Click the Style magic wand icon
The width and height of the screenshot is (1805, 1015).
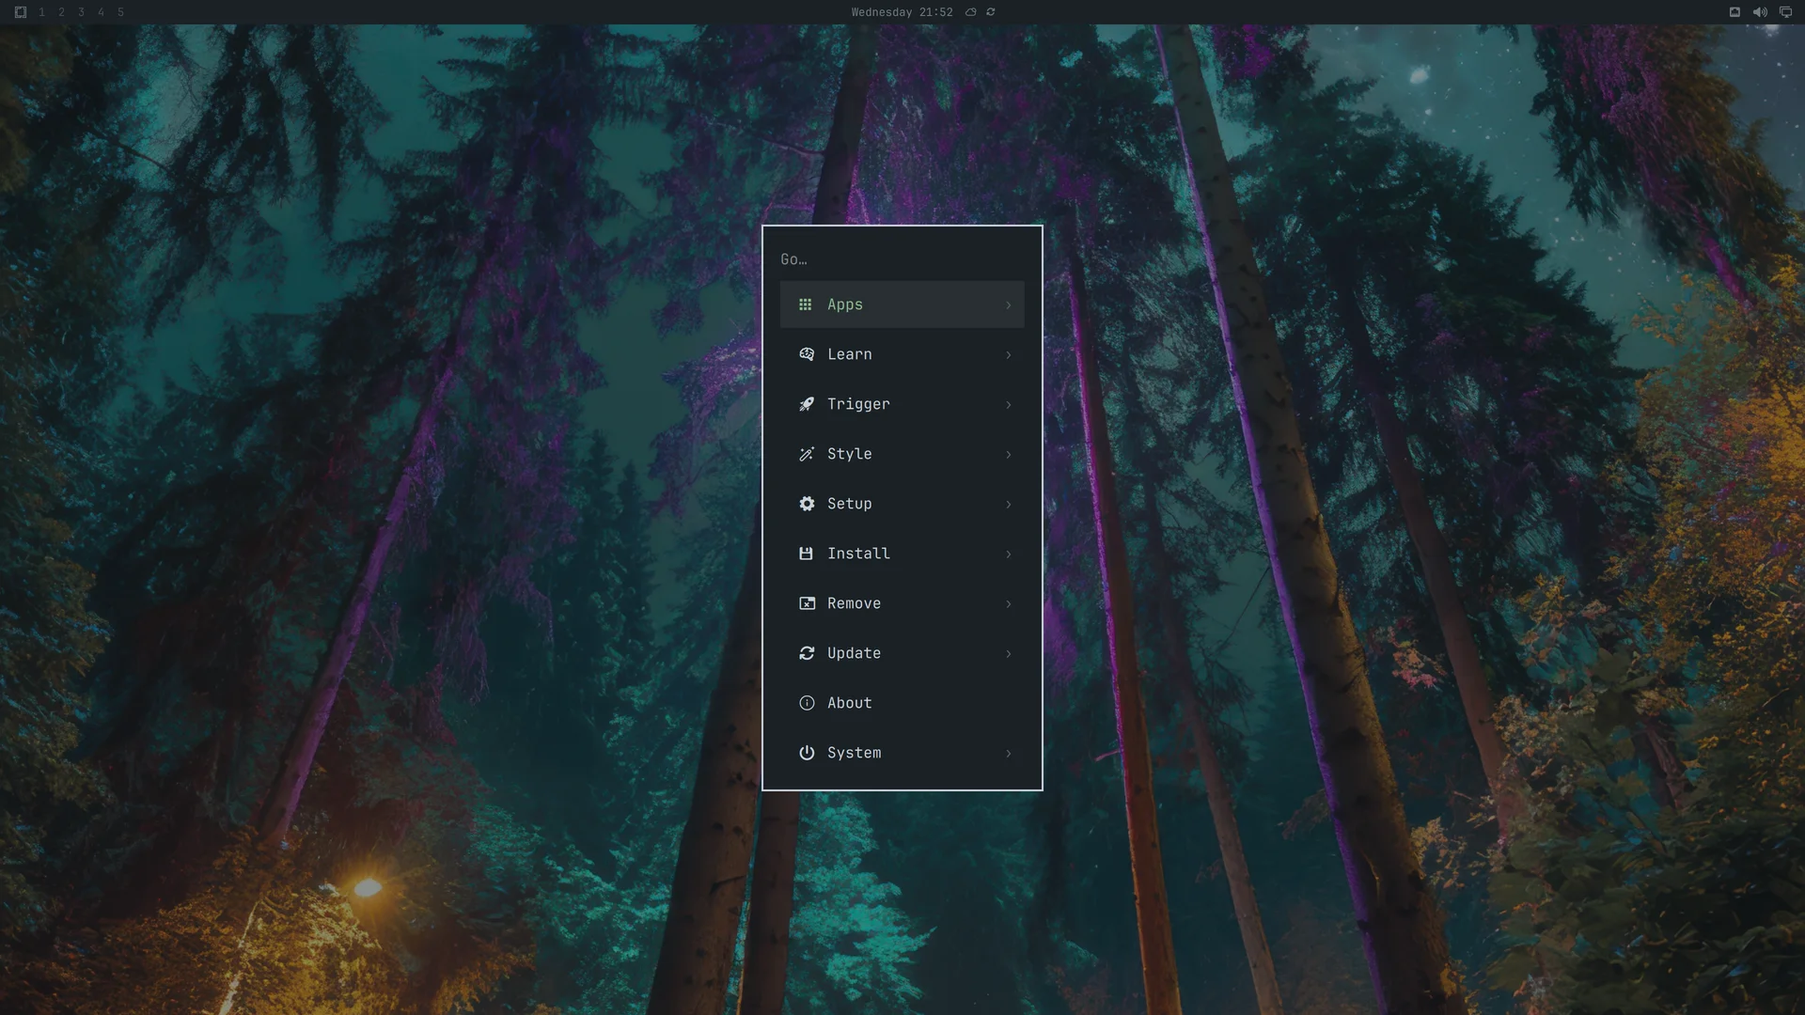(807, 454)
